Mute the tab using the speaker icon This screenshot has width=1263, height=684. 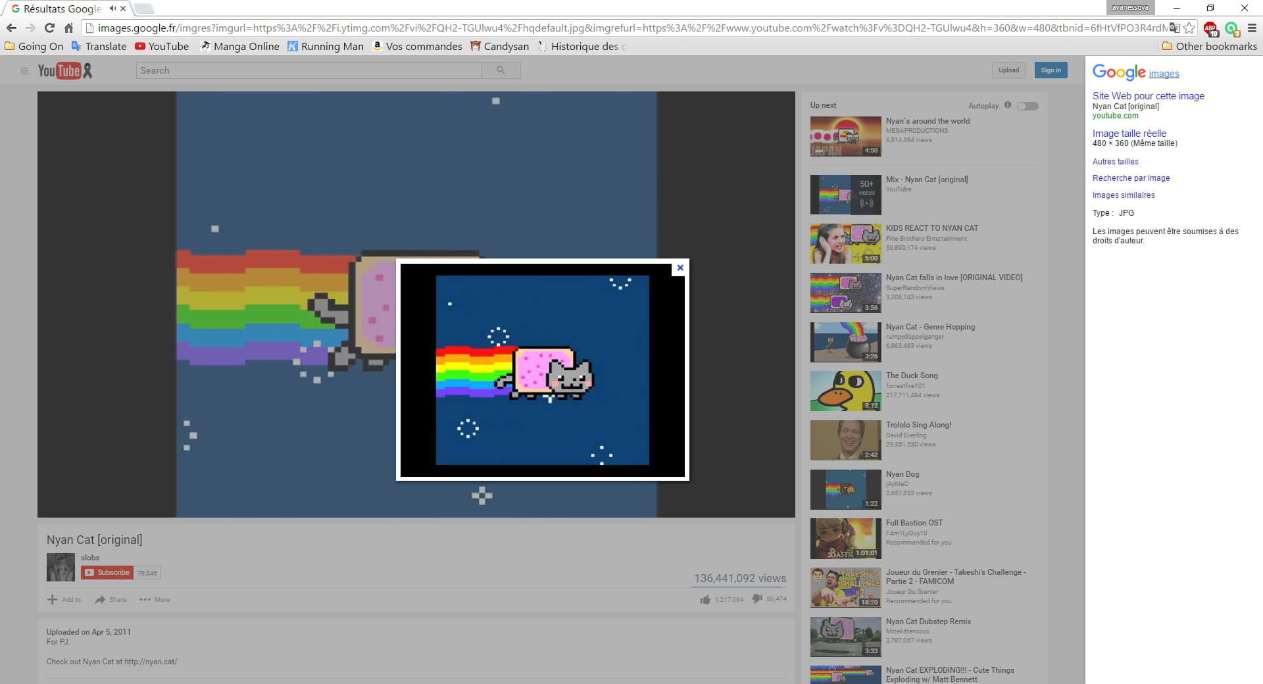click(112, 9)
